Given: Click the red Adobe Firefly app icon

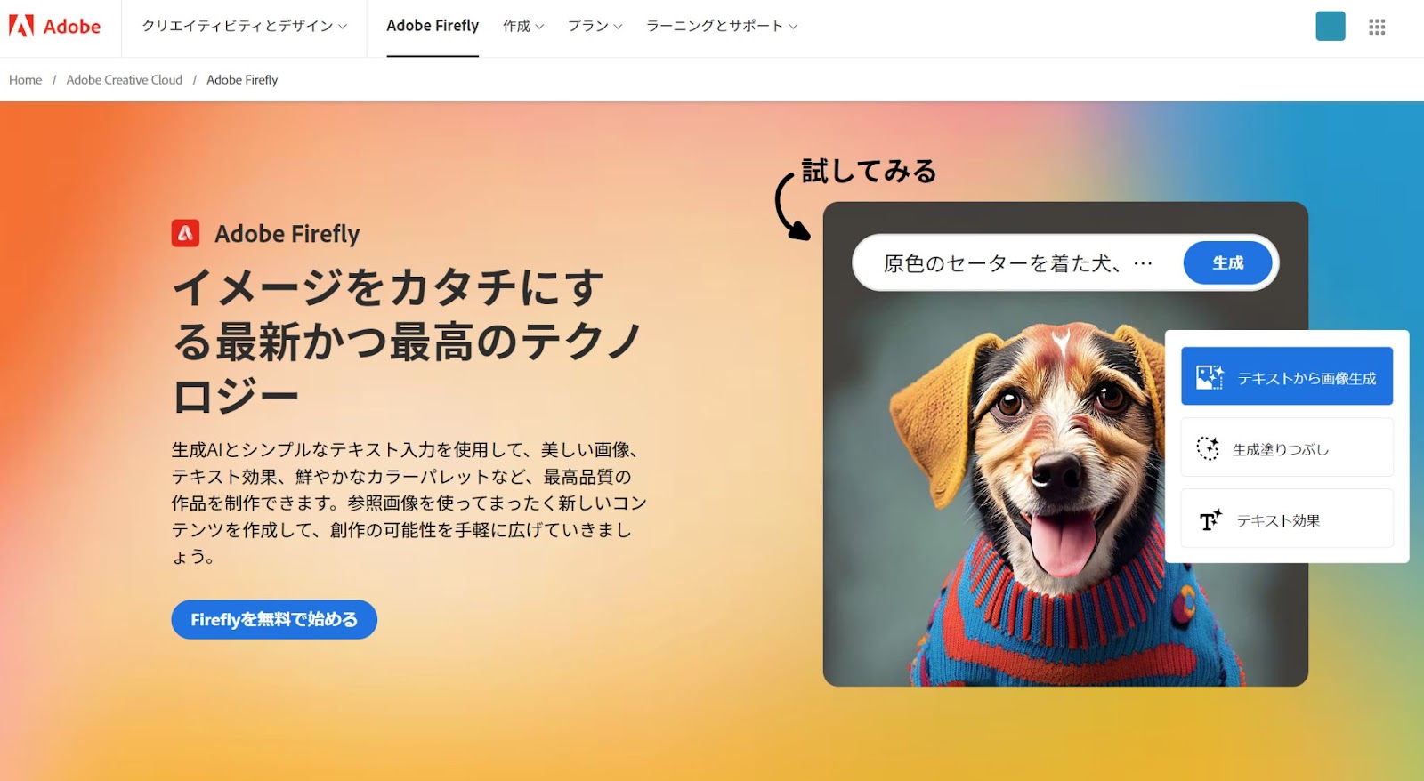Looking at the screenshot, I should click(x=185, y=233).
